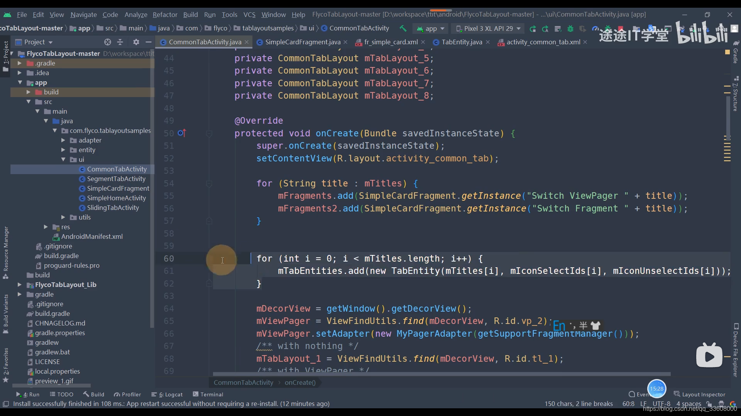Open the Favorites side panel
Image resolution: width=741 pixels, height=416 pixels.
tap(5, 365)
